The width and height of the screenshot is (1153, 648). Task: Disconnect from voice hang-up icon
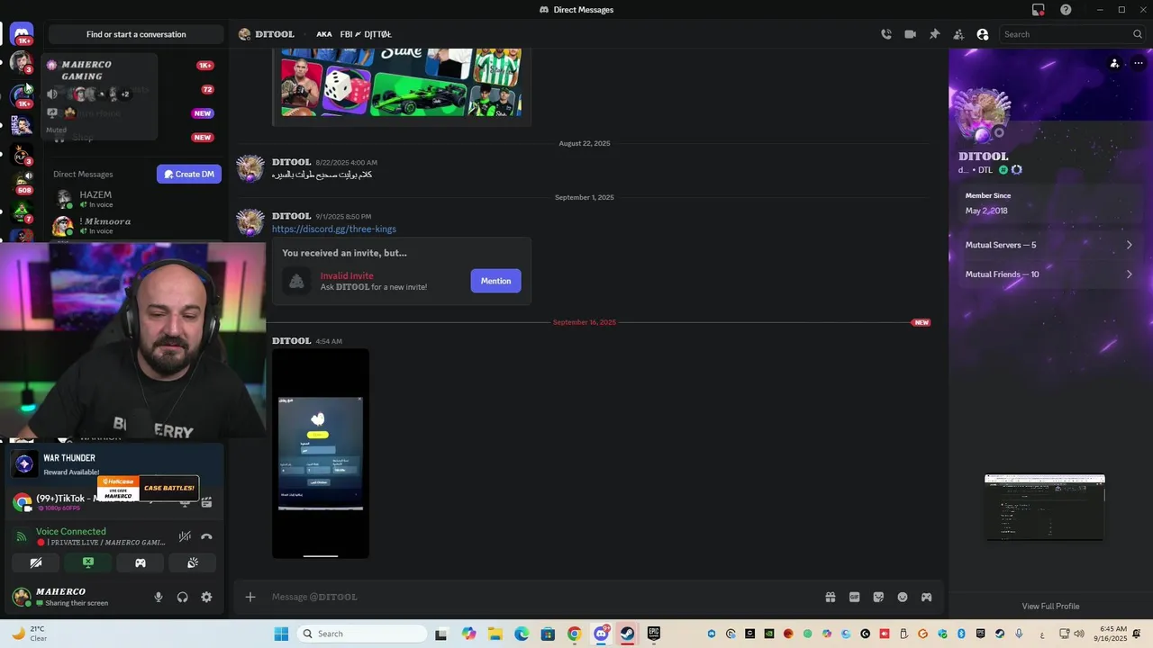206,536
